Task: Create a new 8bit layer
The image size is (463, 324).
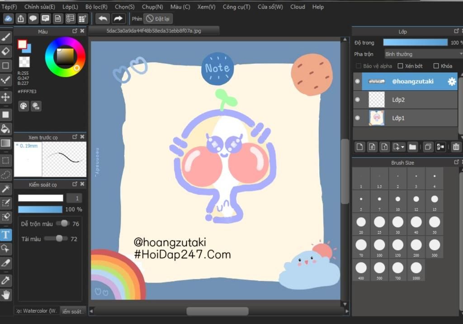Action: click(x=372, y=147)
